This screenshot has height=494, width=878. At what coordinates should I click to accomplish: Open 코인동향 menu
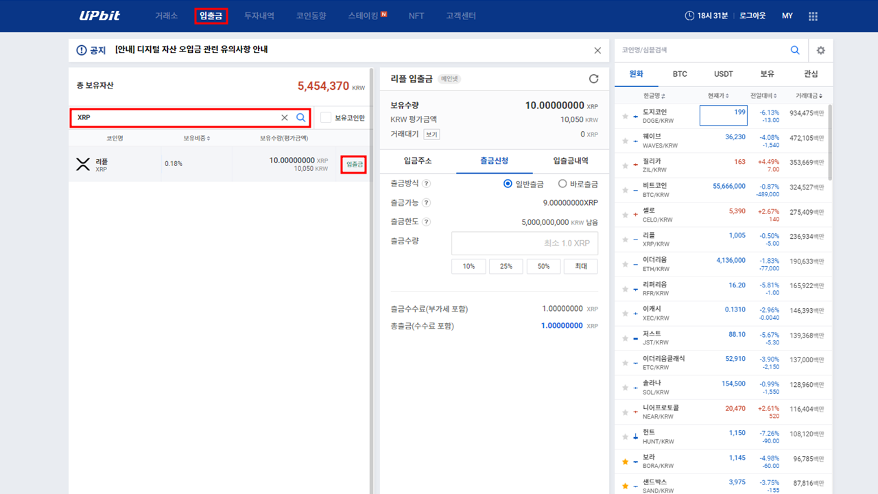click(311, 16)
